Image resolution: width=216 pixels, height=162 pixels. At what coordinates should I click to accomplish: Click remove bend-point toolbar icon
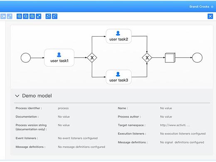(x=55, y=16)
